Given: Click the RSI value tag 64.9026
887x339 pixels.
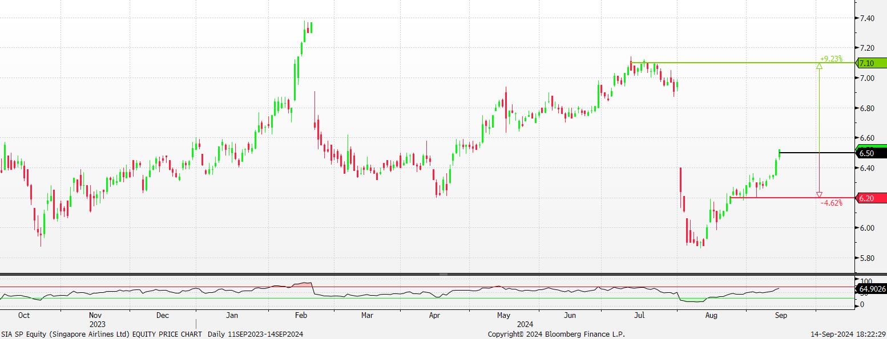Looking at the screenshot, I should click(x=871, y=289).
